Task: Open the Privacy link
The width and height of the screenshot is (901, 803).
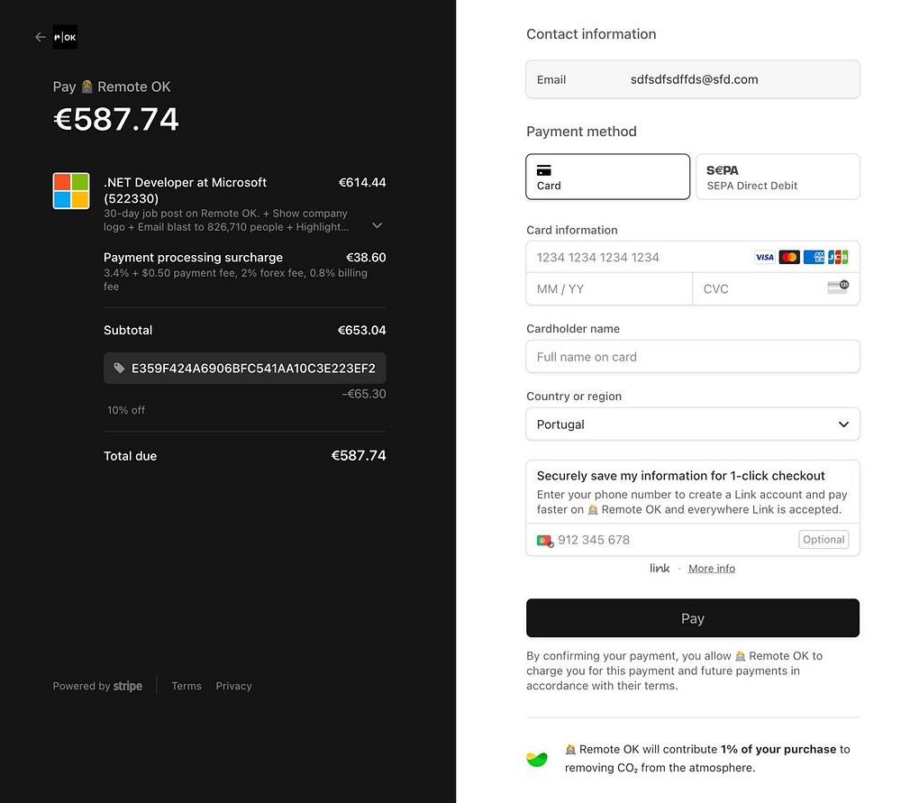Action: (x=233, y=686)
